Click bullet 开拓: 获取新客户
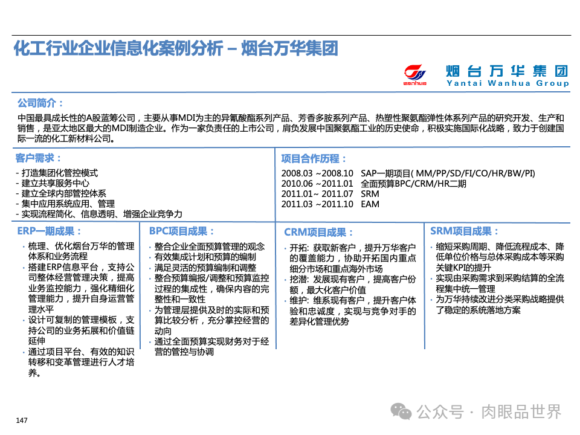Viewport: 580px width, 435px height. 350,258
